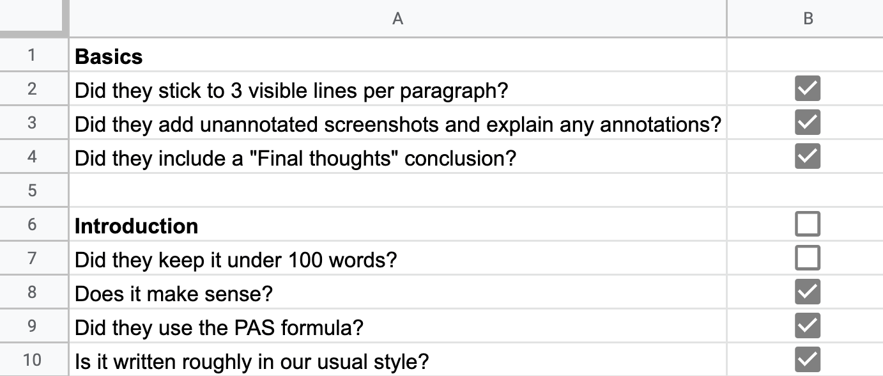Select column B header
Viewport: 883px width, 376px height.
pos(807,19)
